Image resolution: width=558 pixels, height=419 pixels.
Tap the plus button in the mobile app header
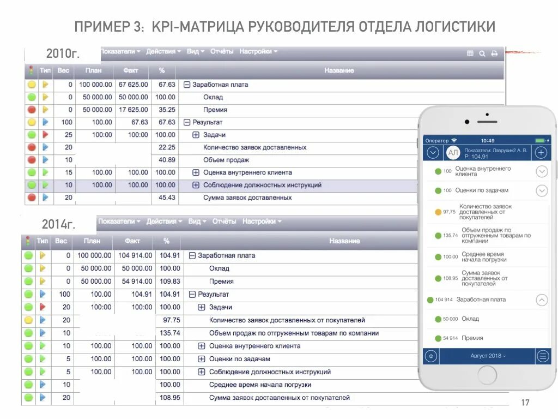tap(541, 152)
